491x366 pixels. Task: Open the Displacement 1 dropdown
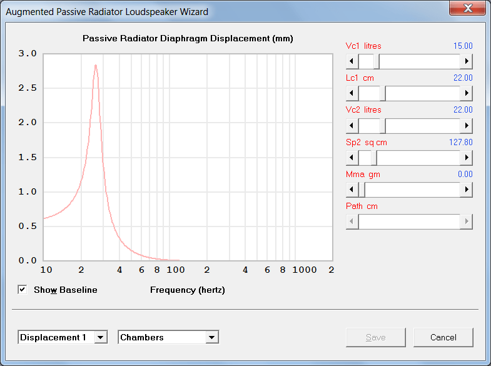tap(101, 337)
